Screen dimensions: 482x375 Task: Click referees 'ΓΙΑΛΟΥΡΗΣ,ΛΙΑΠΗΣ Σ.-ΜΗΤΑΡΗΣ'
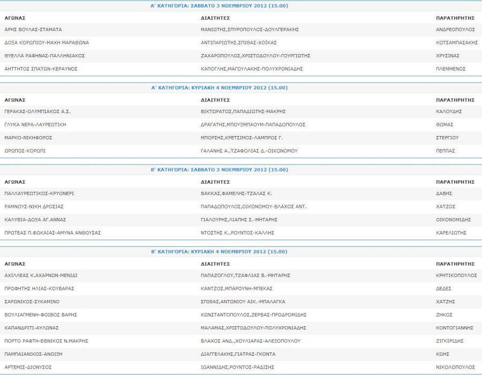[x=239, y=220]
